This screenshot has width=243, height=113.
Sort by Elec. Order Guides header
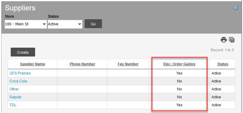[x=179, y=64]
